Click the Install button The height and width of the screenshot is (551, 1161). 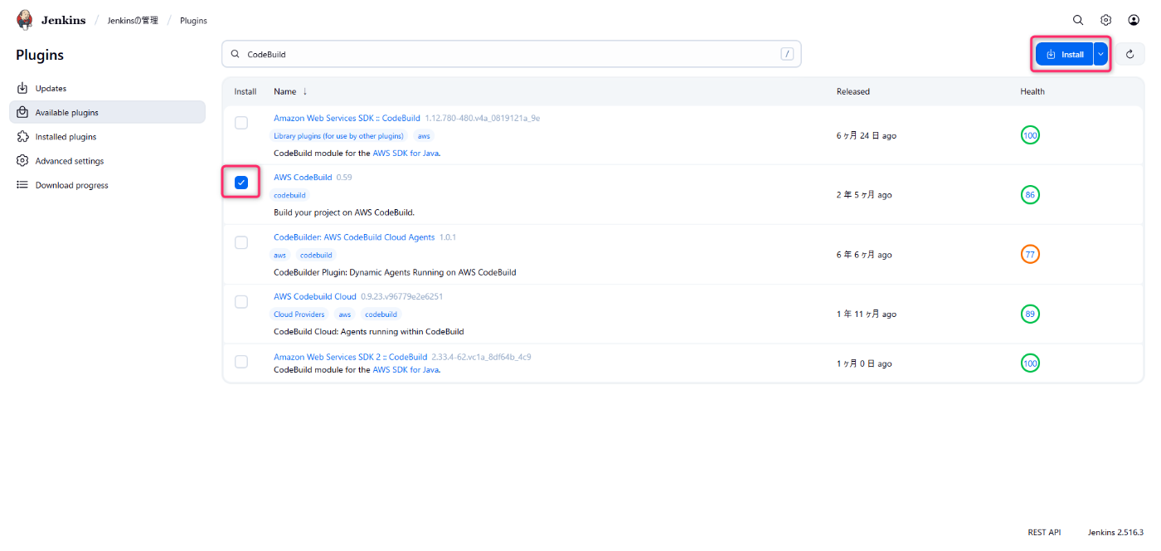click(1065, 54)
